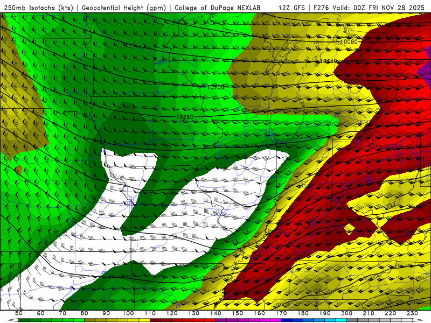The height and width of the screenshot is (323, 431).
Task: Click the 200 knot colorbar tick label
Action: (x=346, y=313)
